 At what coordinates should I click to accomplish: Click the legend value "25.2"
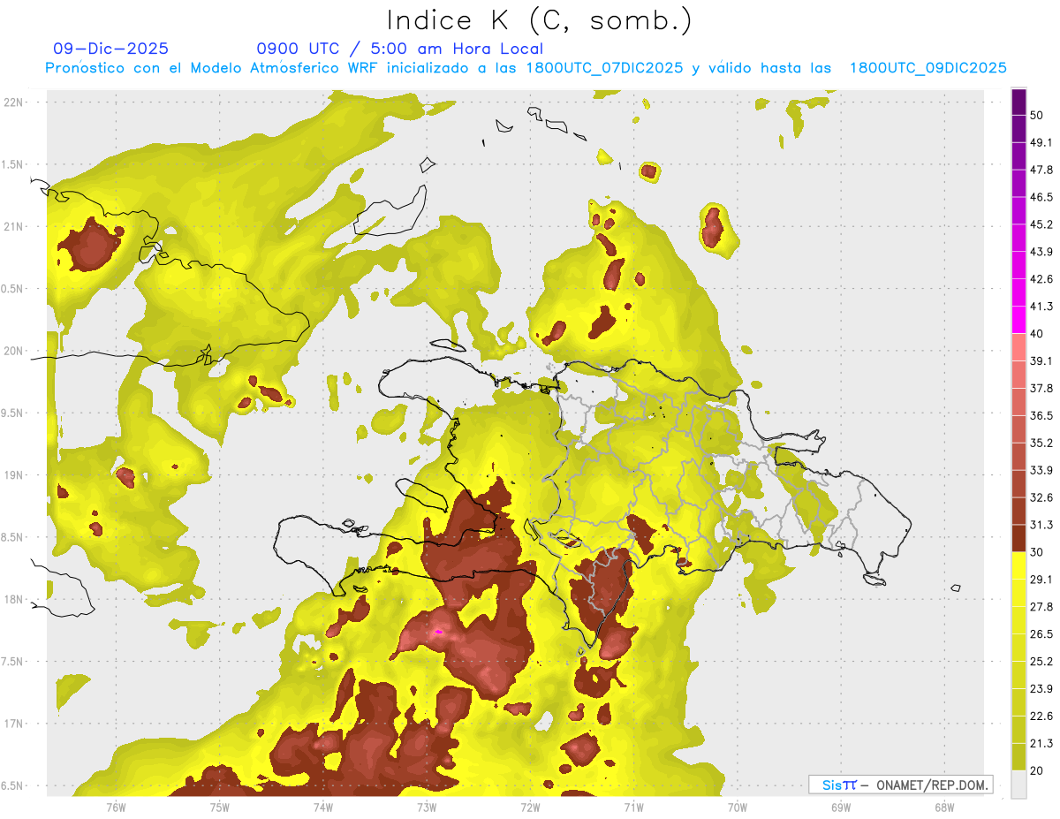(x=1041, y=662)
